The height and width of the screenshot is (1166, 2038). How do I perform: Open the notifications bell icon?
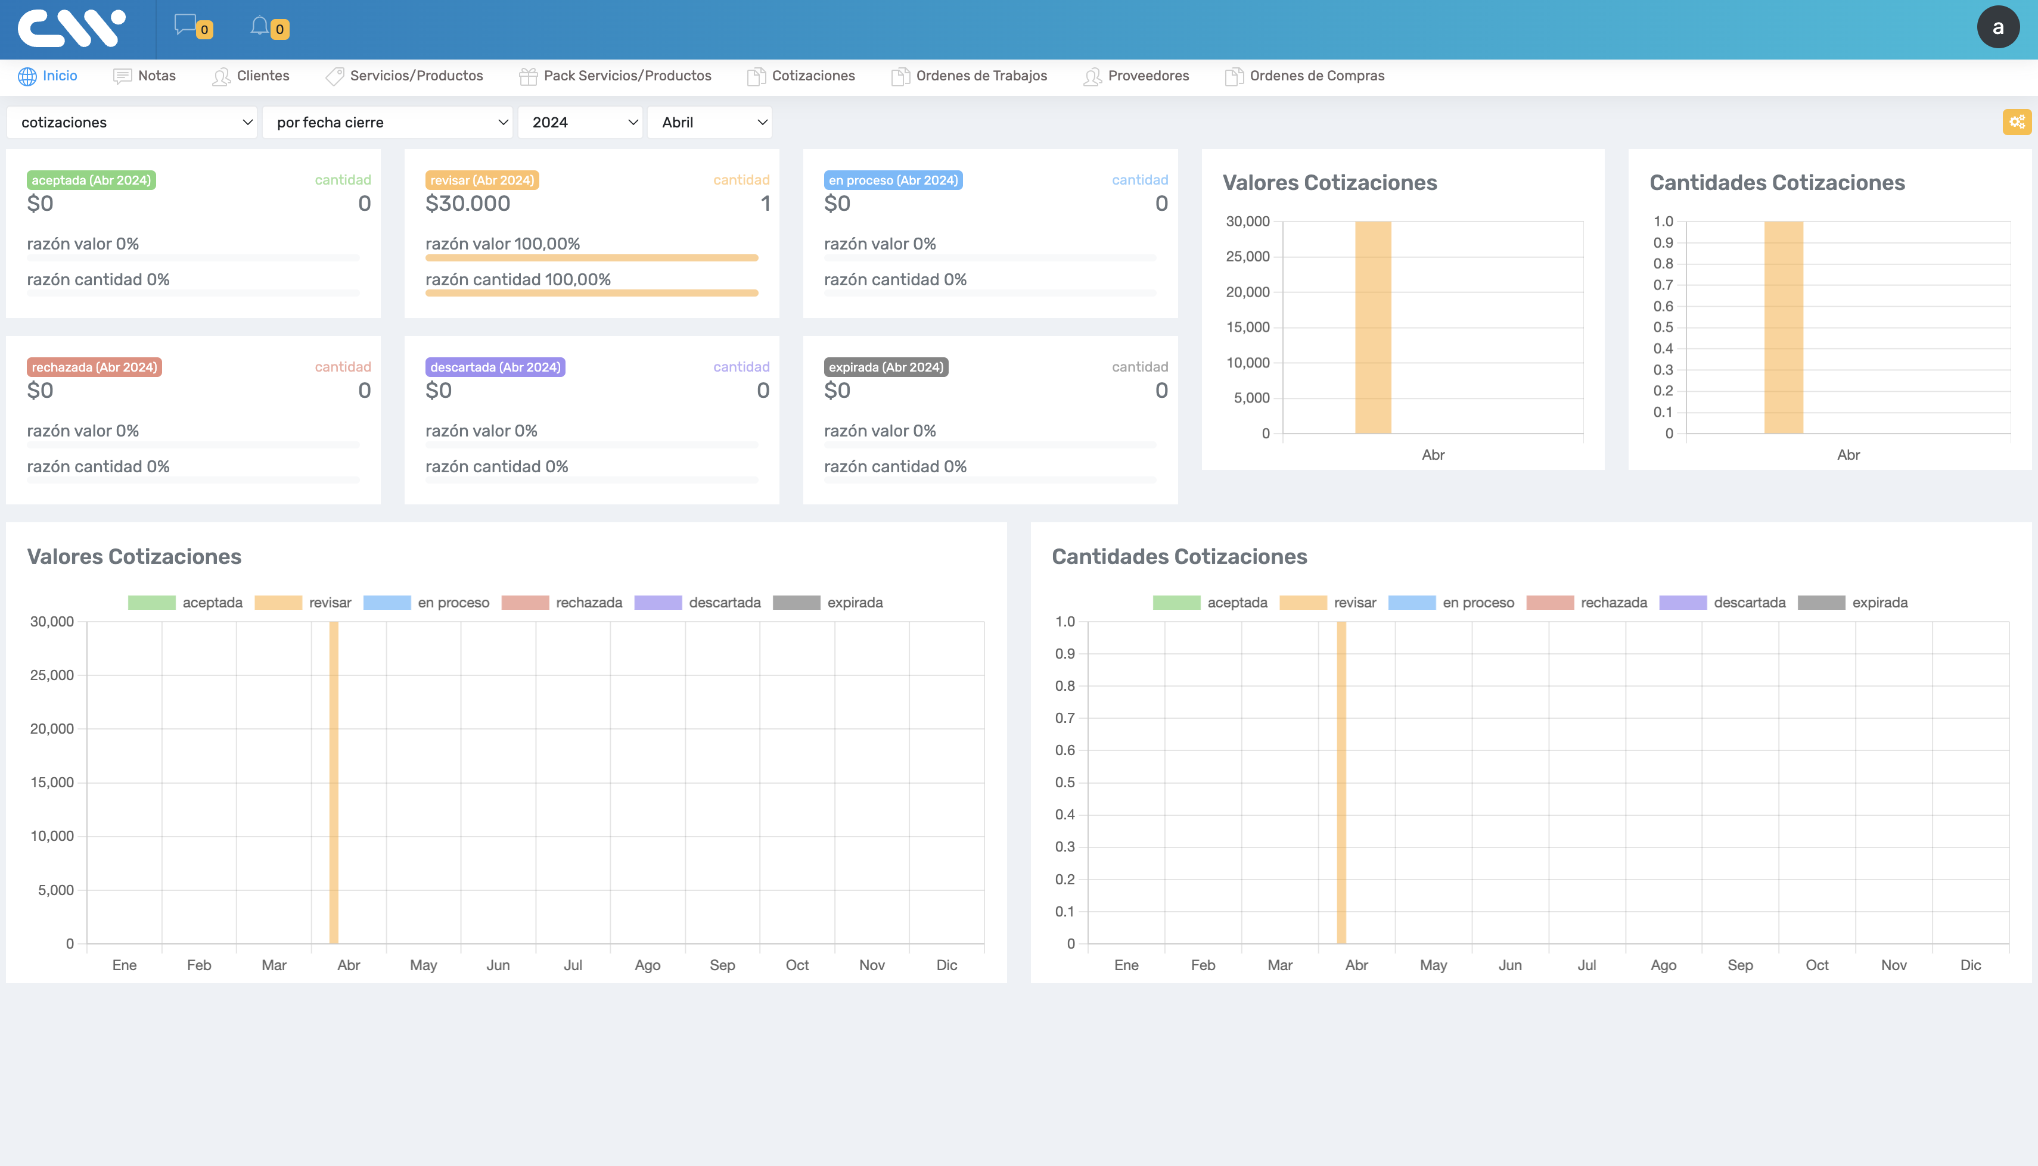[x=259, y=26]
